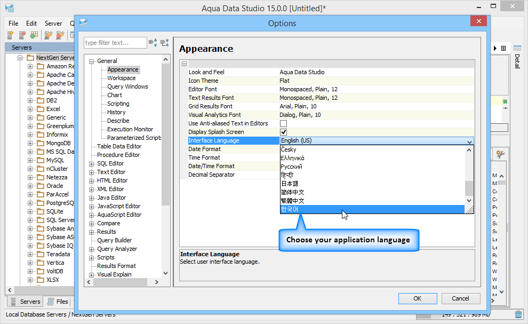The height and width of the screenshot is (324, 528).
Task: Expand the SQL Editor options node
Action: [x=91, y=164]
